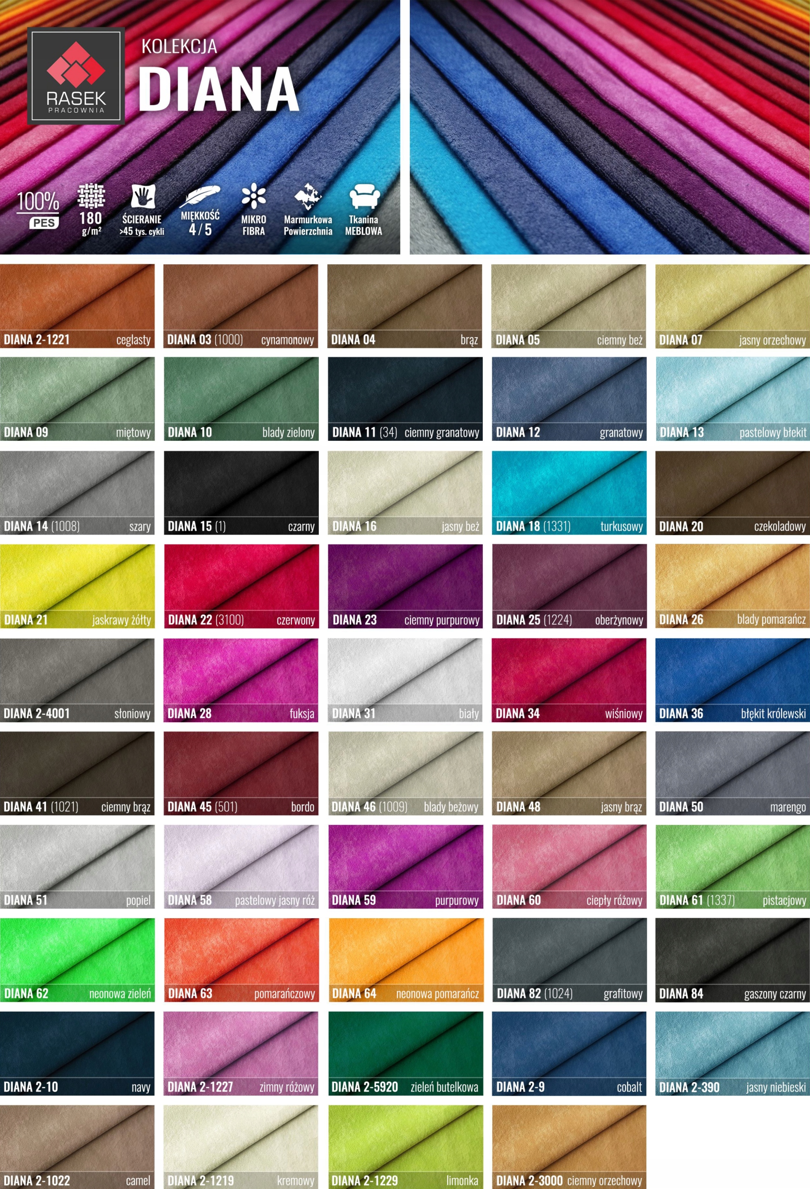
Task: Click the DIANA 07 jasny orzechowy swatch
Action: point(733,306)
